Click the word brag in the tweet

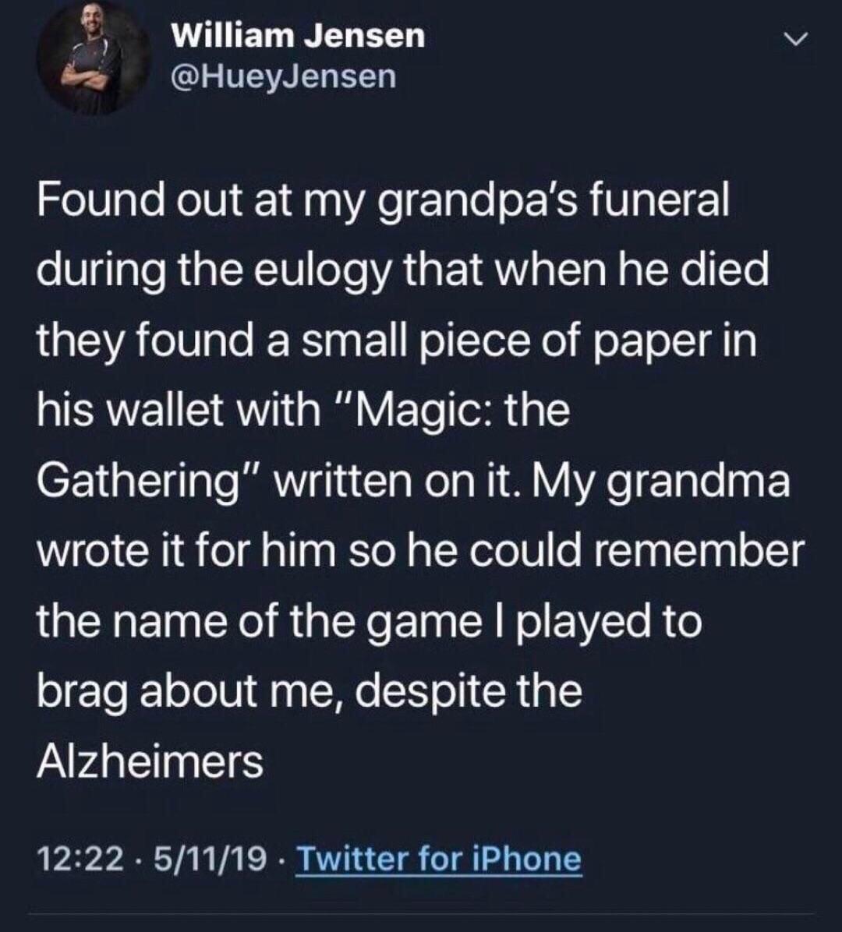(x=83, y=690)
